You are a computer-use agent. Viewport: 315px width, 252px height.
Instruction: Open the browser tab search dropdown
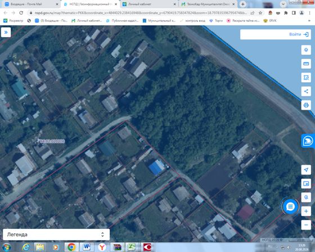tap(283, 4)
